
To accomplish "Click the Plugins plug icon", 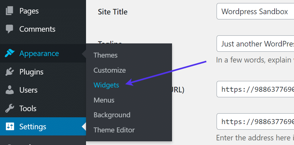I will (10, 72).
